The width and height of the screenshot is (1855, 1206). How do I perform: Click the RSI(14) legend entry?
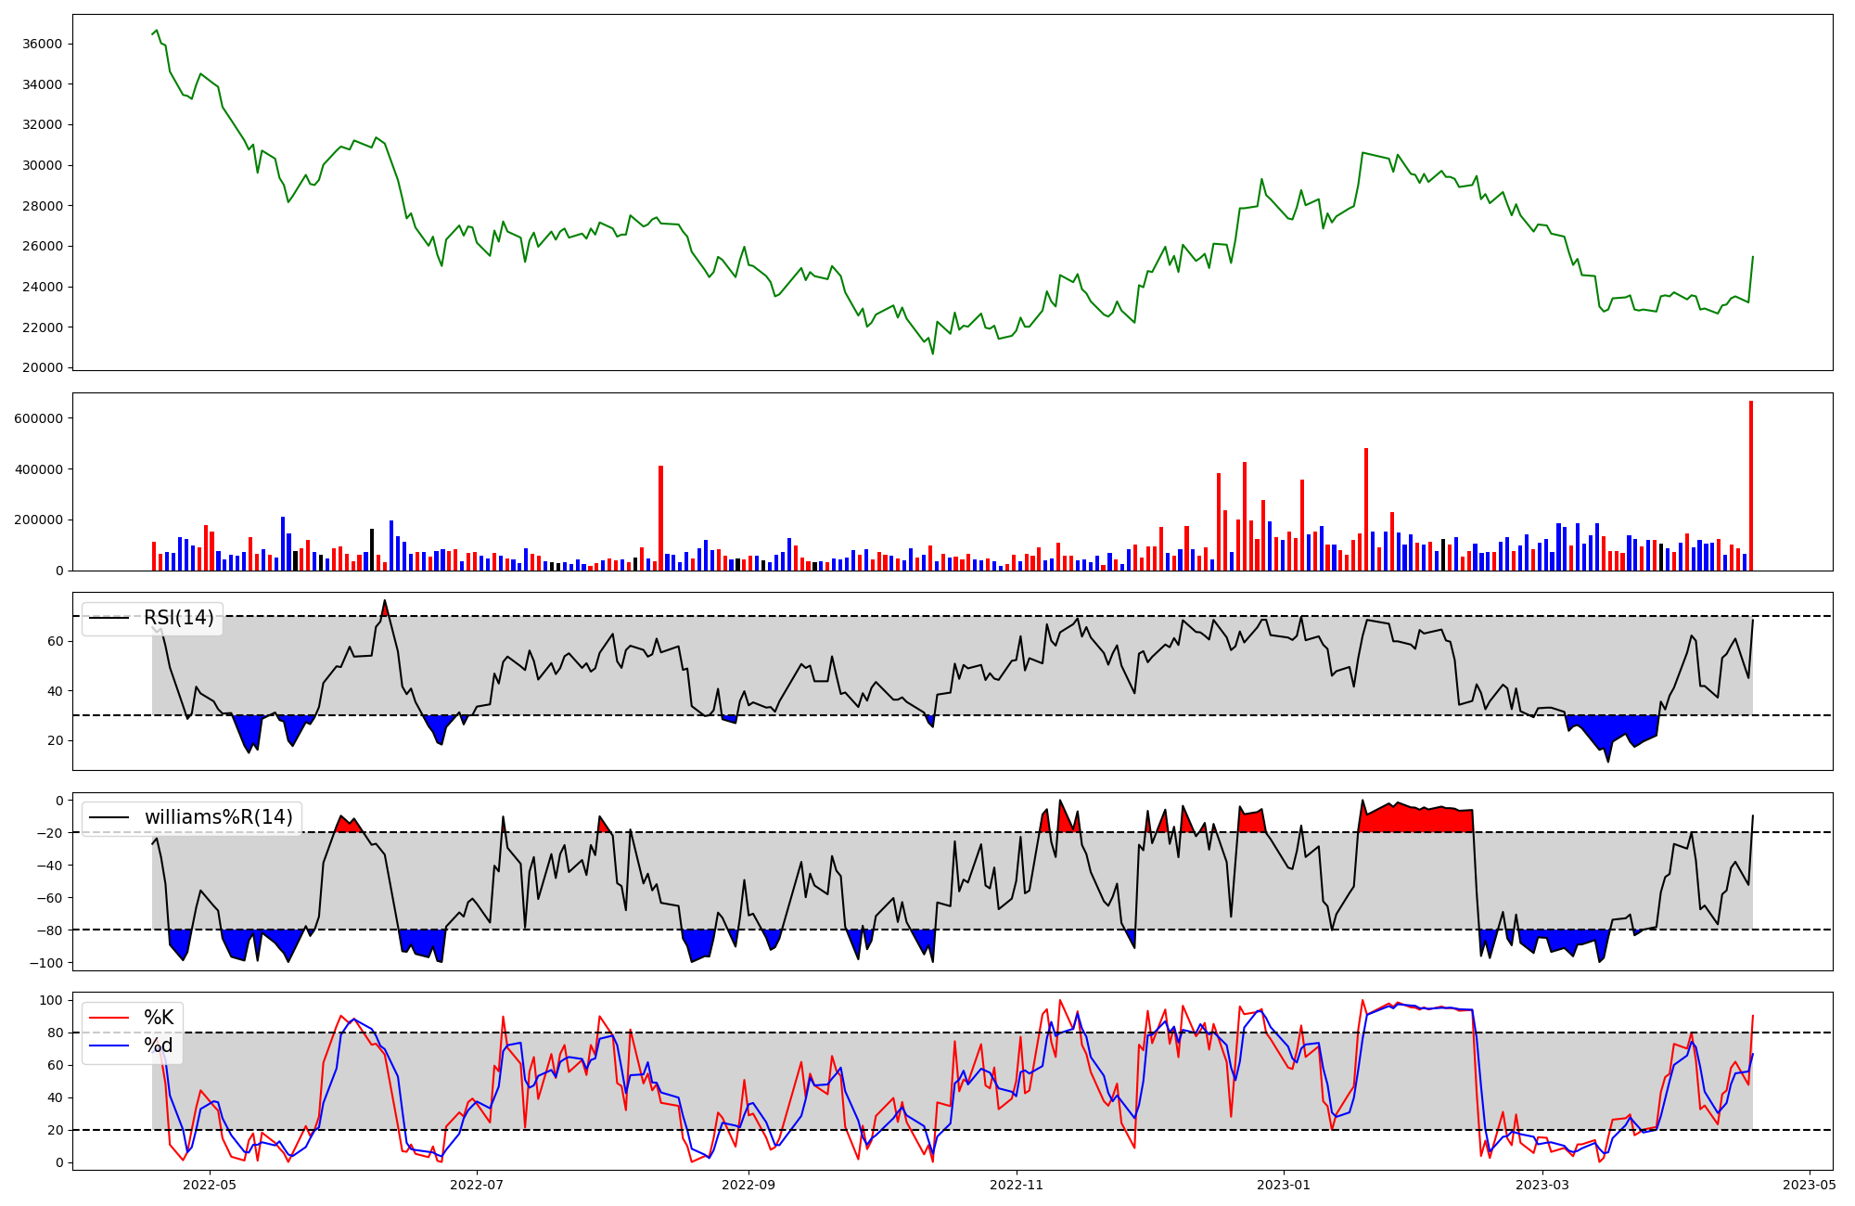178,618
